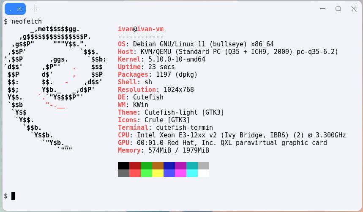Click the black color block

pos(123,166)
